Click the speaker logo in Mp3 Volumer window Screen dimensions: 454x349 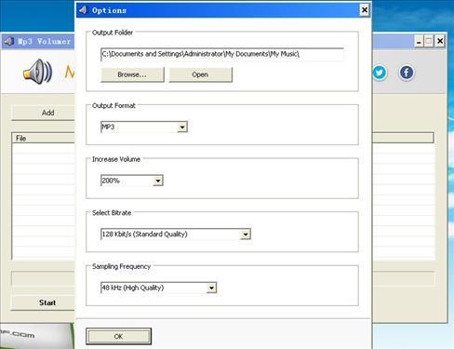coord(37,72)
